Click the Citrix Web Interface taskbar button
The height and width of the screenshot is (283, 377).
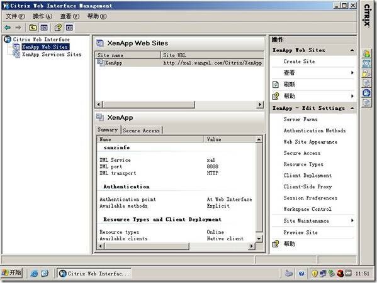[x=94, y=274]
